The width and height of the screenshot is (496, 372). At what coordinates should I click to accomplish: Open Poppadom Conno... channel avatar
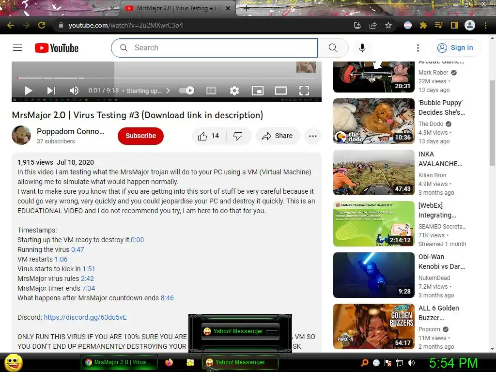pos(21,136)
